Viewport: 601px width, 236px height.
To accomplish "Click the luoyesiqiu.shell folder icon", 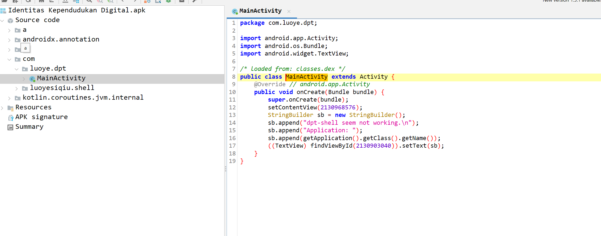I will (25, 88).
